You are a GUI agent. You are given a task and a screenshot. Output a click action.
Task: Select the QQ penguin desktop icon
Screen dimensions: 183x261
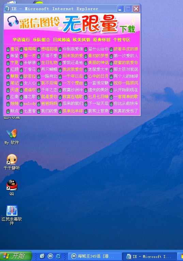(12, 187)
